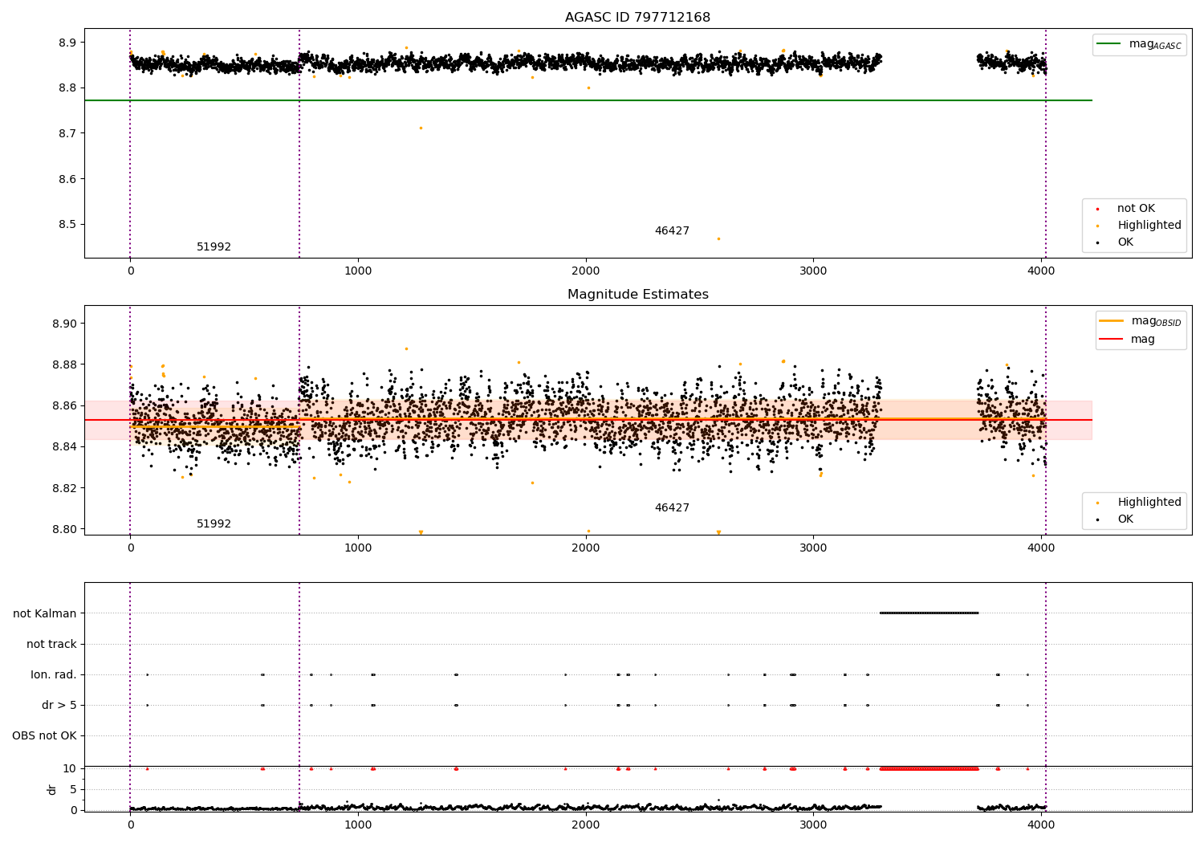The image size is (1204, 843).
Task: Click the long red dr saturation segment at 10
Action: (x=929, y=768)
